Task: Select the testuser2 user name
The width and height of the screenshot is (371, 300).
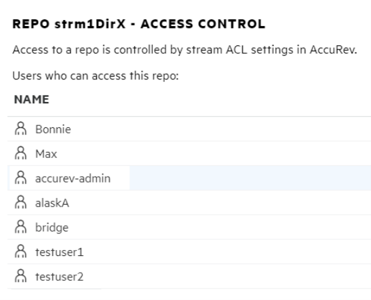Action: tap(59, 277)
